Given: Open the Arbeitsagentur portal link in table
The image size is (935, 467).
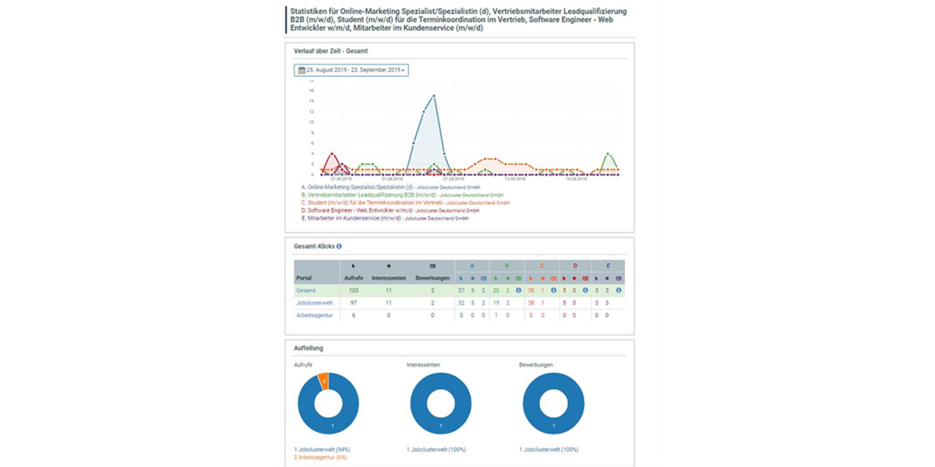Looking at the screenshot, I should (x=315, y=315).
